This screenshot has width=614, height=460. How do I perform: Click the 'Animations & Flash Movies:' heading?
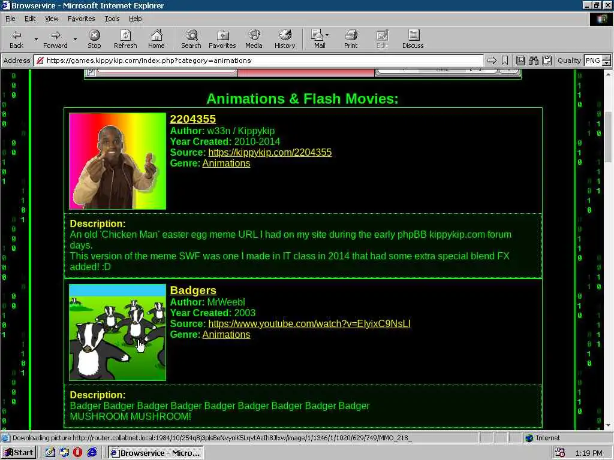[302, 99]
